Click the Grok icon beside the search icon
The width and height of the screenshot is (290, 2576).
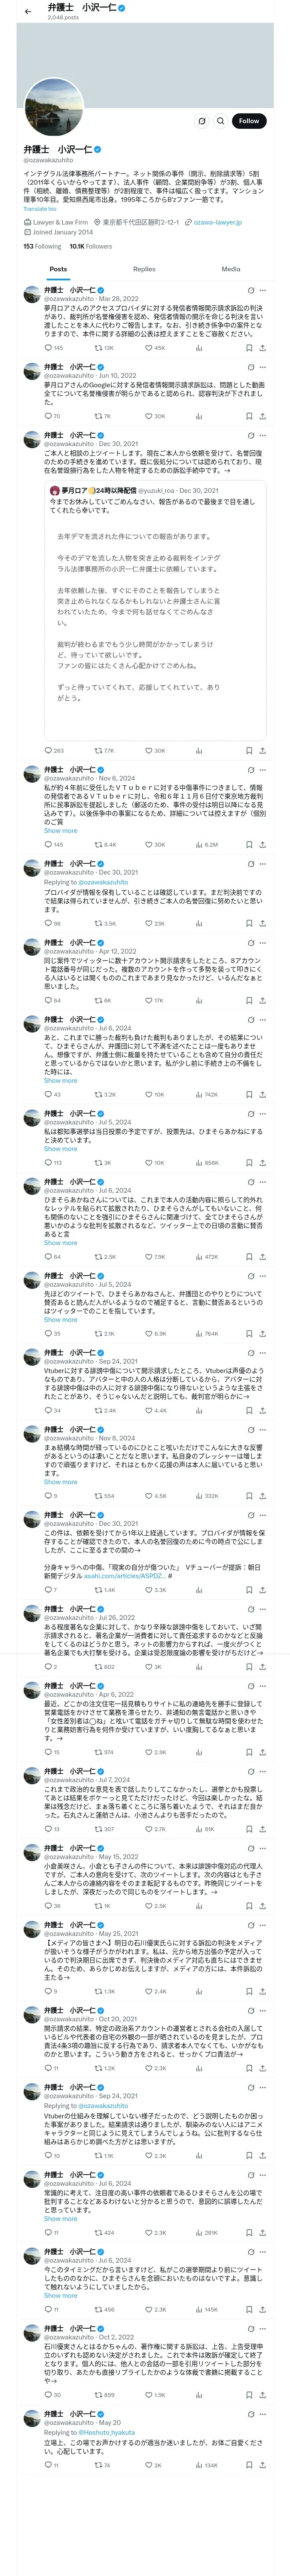pos(202,121)
